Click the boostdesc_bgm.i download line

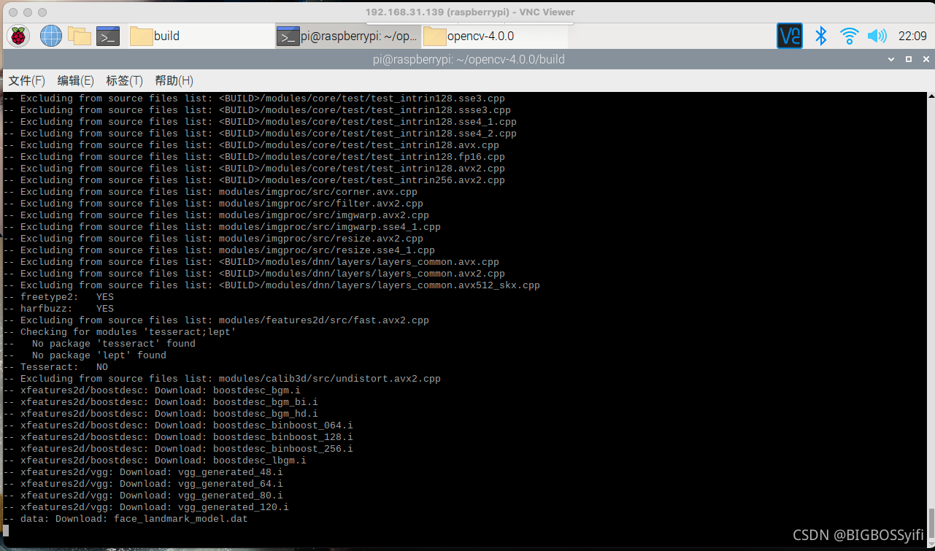click(152, 390)
